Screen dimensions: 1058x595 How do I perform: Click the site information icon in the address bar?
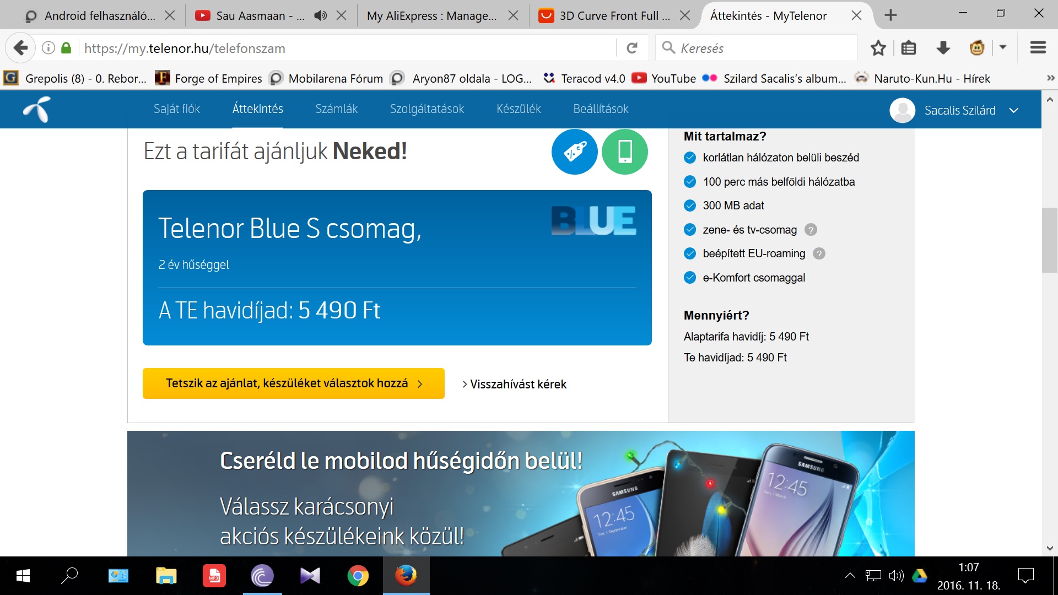click(48, 48)
